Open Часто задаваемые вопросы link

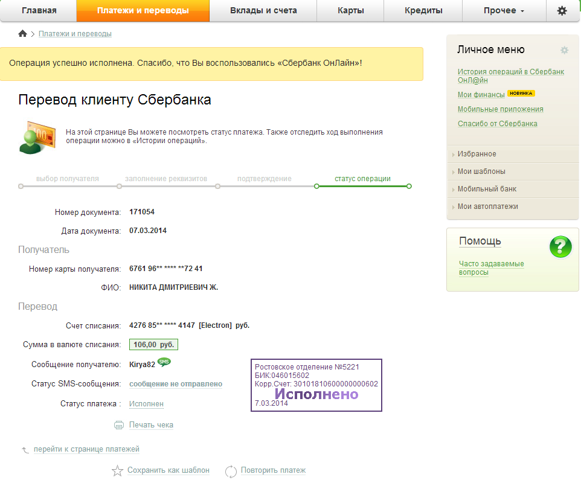(x=492, y=268)
